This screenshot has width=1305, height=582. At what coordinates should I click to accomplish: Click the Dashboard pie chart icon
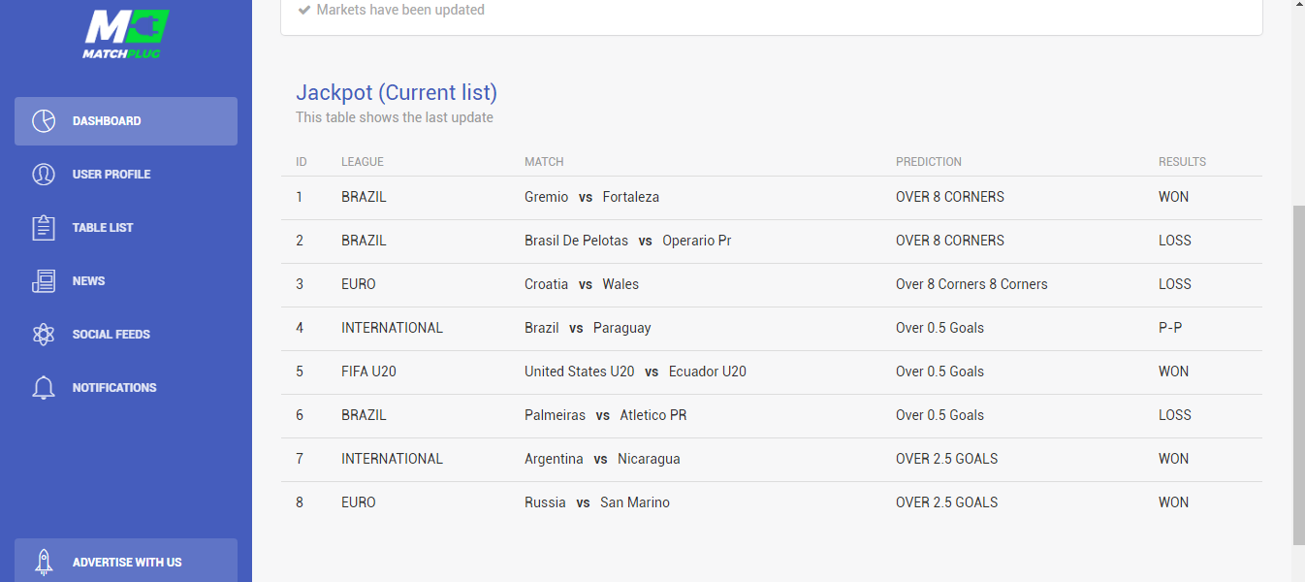point(44,121)
